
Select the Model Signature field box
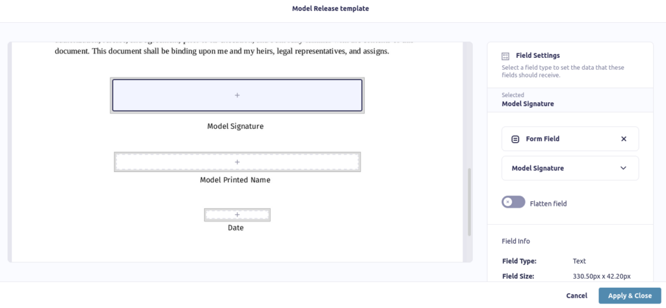pyautogui.click(x=237, y=95)
